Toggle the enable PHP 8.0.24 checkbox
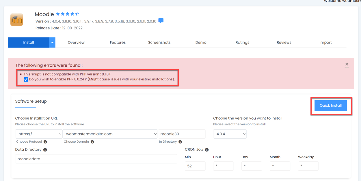The width and height of the screenshot is (361, 181). (x=26, y=79)
